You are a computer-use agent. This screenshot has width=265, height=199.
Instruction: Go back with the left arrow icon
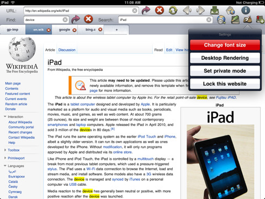(187, 11)
